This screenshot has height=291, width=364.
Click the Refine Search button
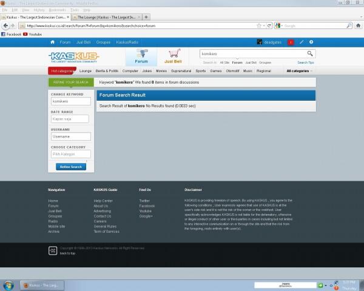point(71,167)
